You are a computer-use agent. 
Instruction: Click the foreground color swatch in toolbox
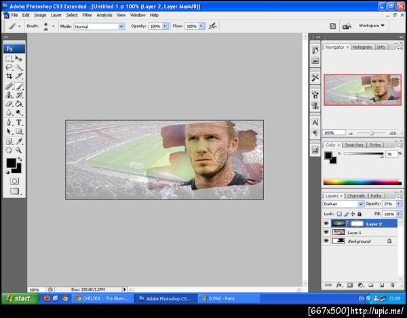tap(12, 163)
